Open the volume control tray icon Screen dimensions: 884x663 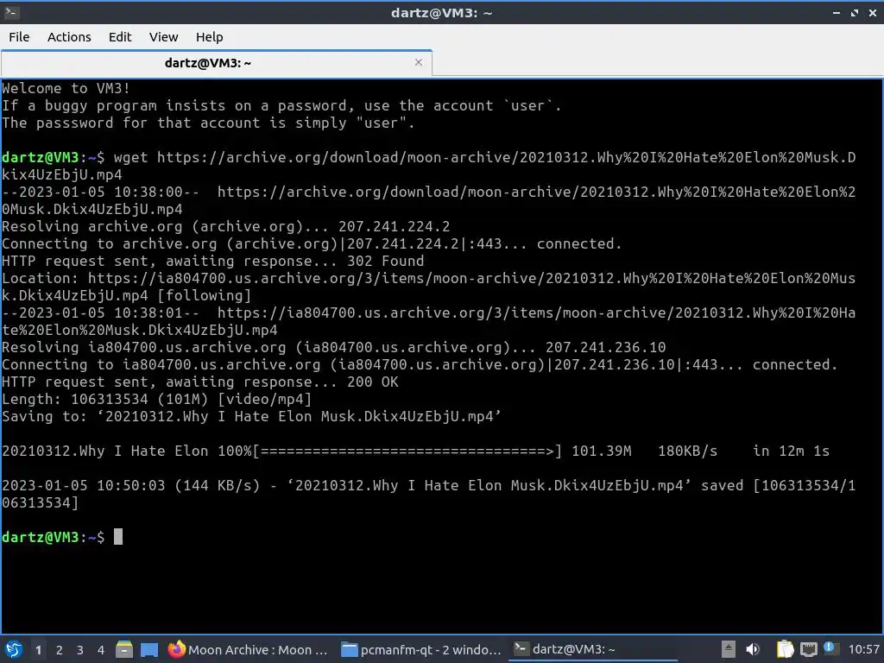pos(753,649)
